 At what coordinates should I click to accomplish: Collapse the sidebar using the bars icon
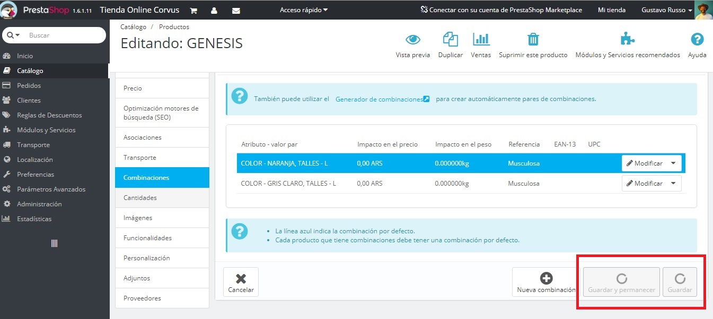tap(54, 243)
